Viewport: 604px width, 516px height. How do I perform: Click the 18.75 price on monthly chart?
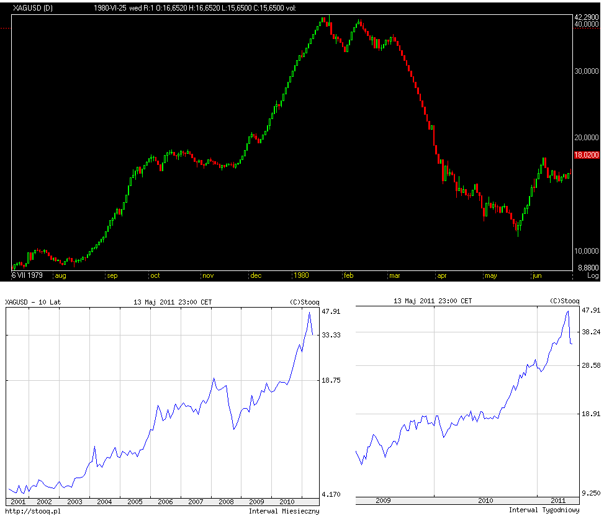tap(331, 380)
